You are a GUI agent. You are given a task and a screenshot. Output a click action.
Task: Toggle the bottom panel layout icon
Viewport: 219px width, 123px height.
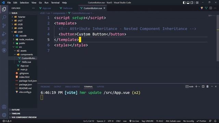tap(188, 2)
